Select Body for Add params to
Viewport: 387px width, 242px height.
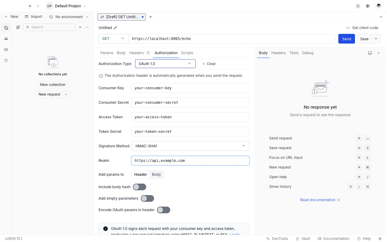coord(156,175)
